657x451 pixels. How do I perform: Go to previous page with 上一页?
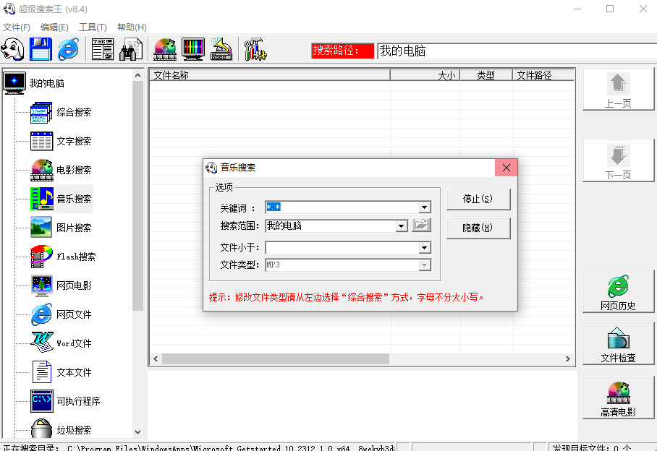pos(618,90)
